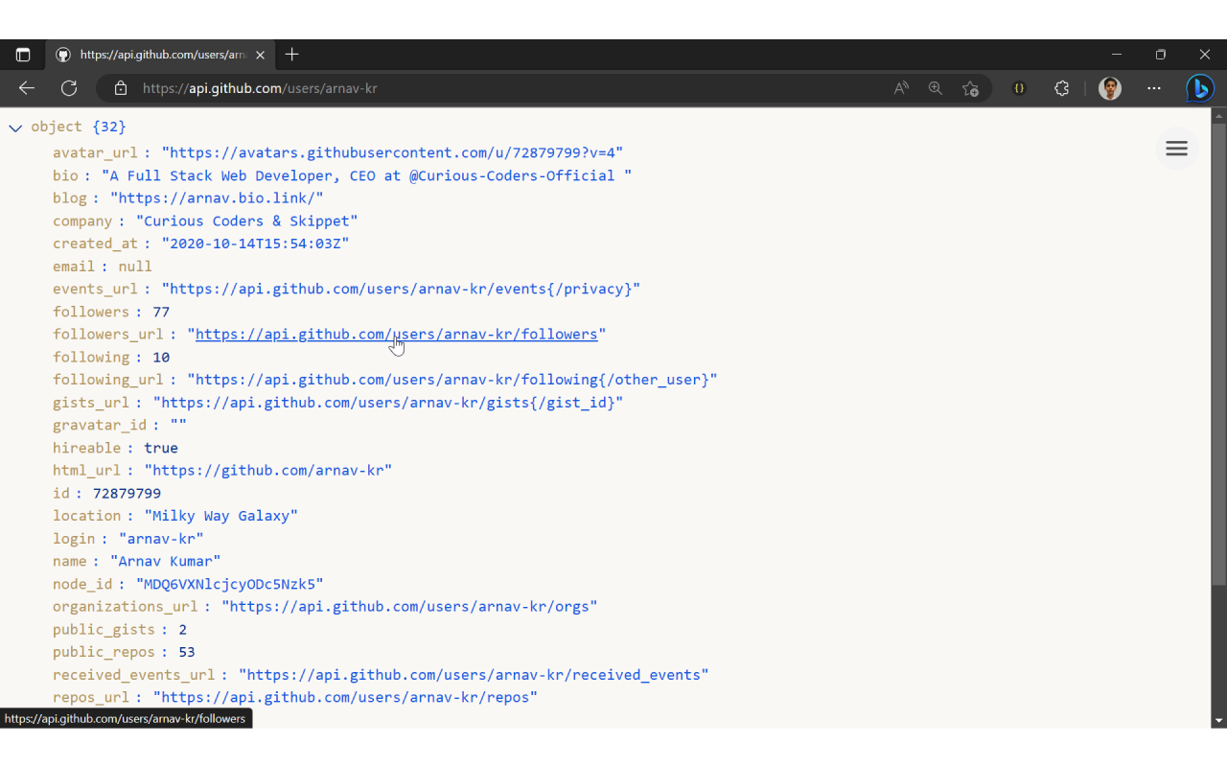Open the followers_url link
Screen dimensions: 1227x767
397,335
